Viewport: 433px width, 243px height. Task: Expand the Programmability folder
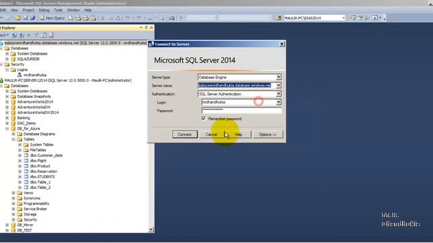pyautogui.click(x=14, y=204)
